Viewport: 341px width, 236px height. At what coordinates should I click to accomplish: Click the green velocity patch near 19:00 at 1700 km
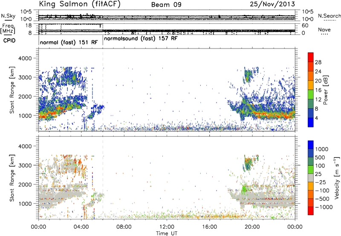tap(244, 189)
